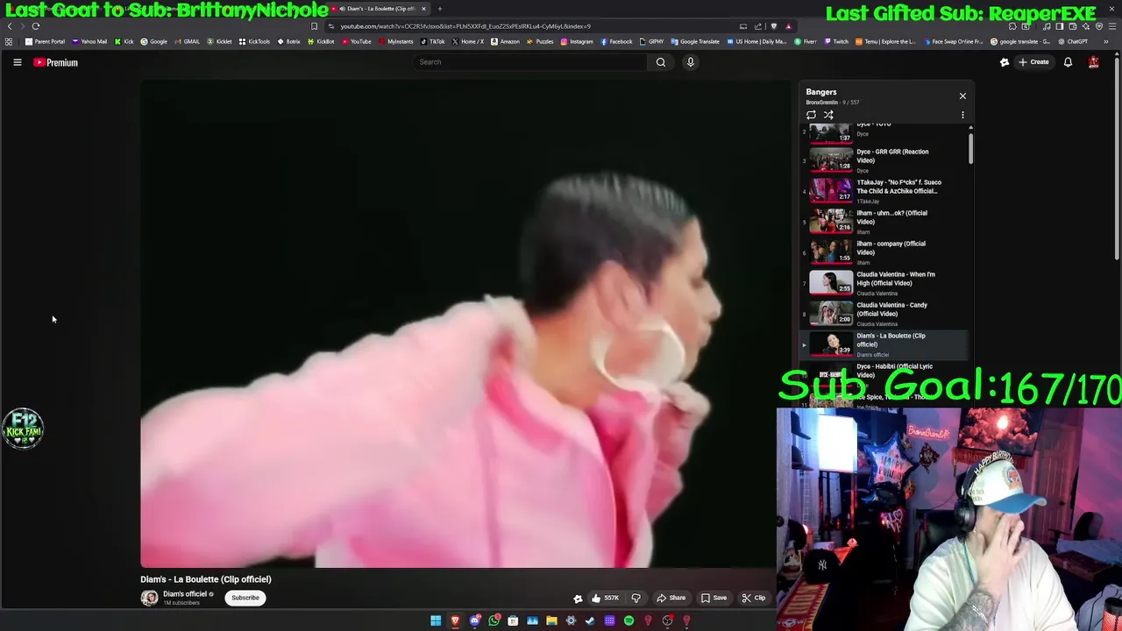Play Dyce - GRR GRR (Reaction Video) from playlist
This screenshot has width=1122, height=631.
click(x=883, y=160)
